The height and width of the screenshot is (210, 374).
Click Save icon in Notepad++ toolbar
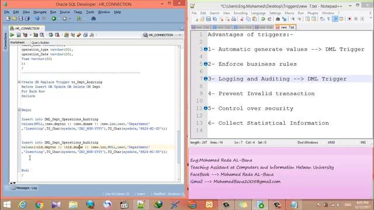[208, 19]
